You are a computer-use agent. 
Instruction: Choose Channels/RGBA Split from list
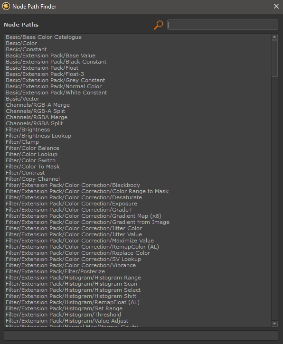[x=34, y=123]
